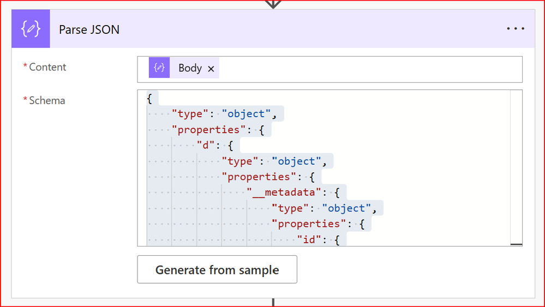This screenshot has height=307, width=545.
Task: Click inside the Content input field
Action: [x=330, y=69]
